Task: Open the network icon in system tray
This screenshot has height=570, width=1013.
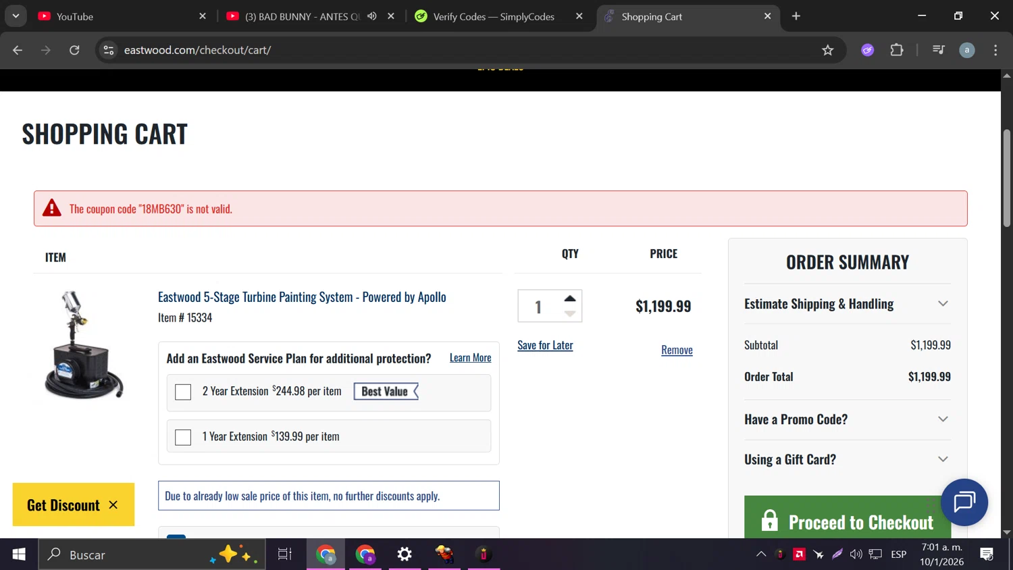Action: point(876,554)
